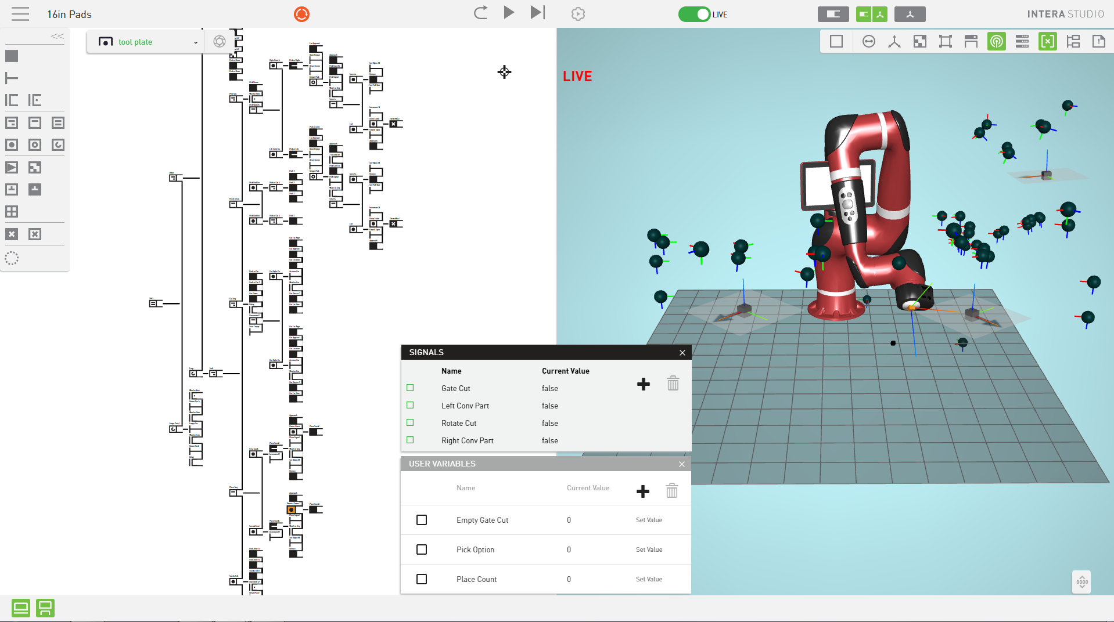
Task: Toggle the Signals panel broadcast icon
Action: coord(997,41)
